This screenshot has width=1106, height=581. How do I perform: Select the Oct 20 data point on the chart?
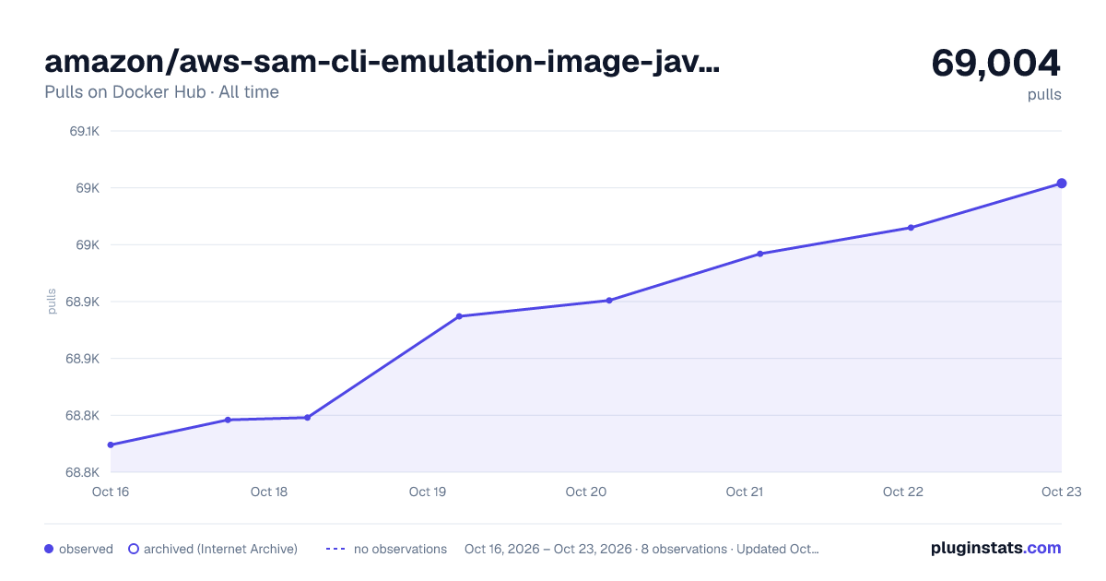click(x=609, y=301)
